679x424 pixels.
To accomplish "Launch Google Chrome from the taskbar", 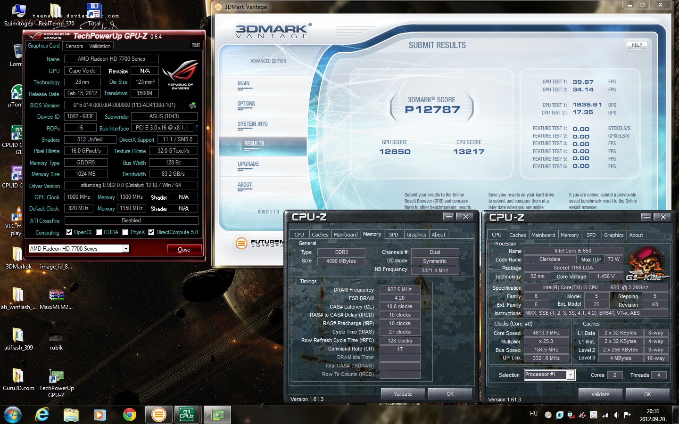I will pos(129,415).
